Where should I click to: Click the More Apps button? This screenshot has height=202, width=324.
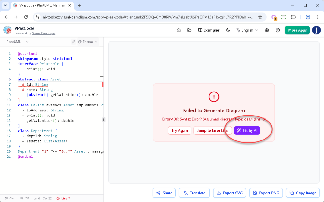[x=297, y=30]
